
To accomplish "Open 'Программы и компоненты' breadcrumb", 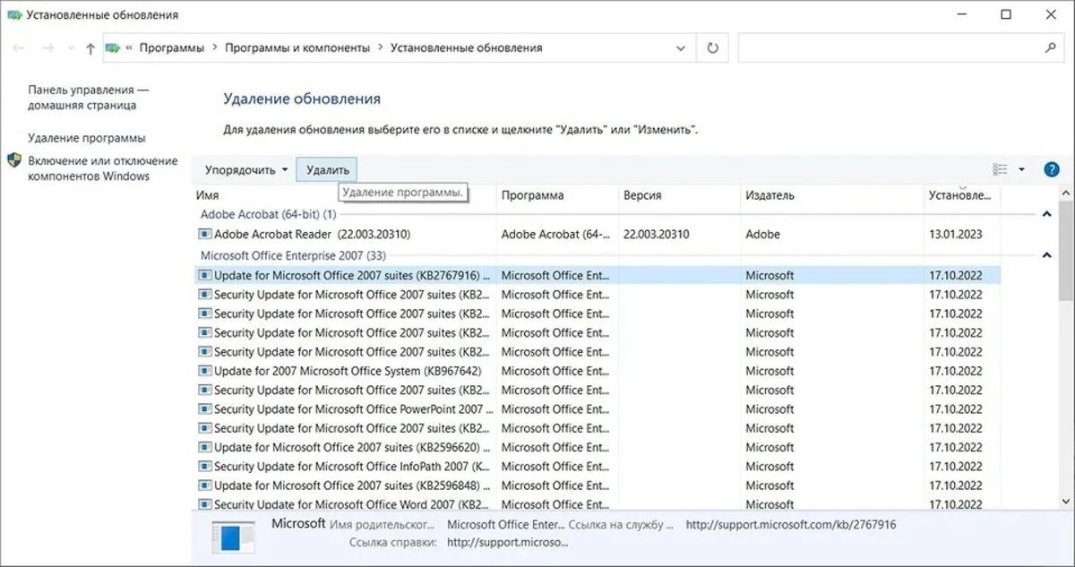I will point(297,47).
